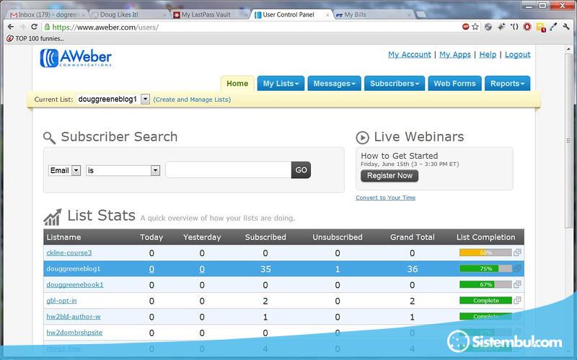The height and width of the screenshot is (360, 577).
Task: Switch to the My Bills browser tab
Action: pyautogui.click(x=372, y=14)
